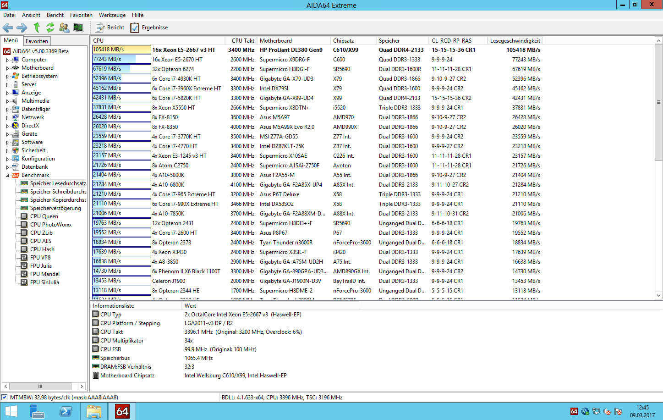Select the DirectX tree node
Image resolution: width=663 pixels, height=420 pixels.
click(30, 126)
